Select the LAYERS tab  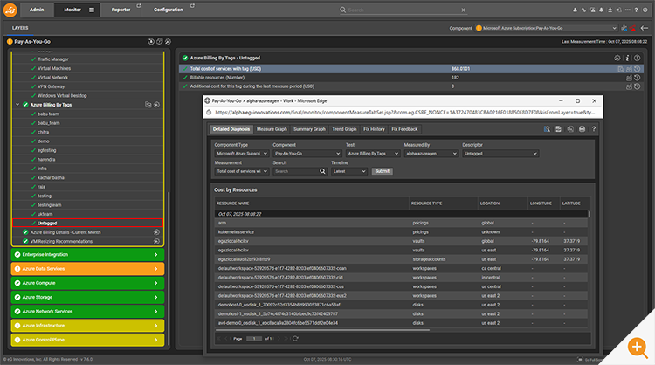pyautogui.click(x=20, y=28)
